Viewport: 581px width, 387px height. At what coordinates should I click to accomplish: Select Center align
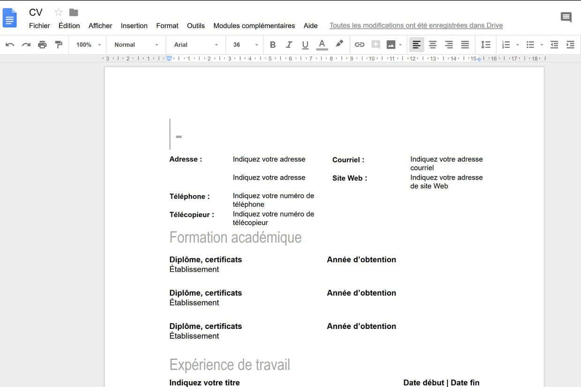432,45
